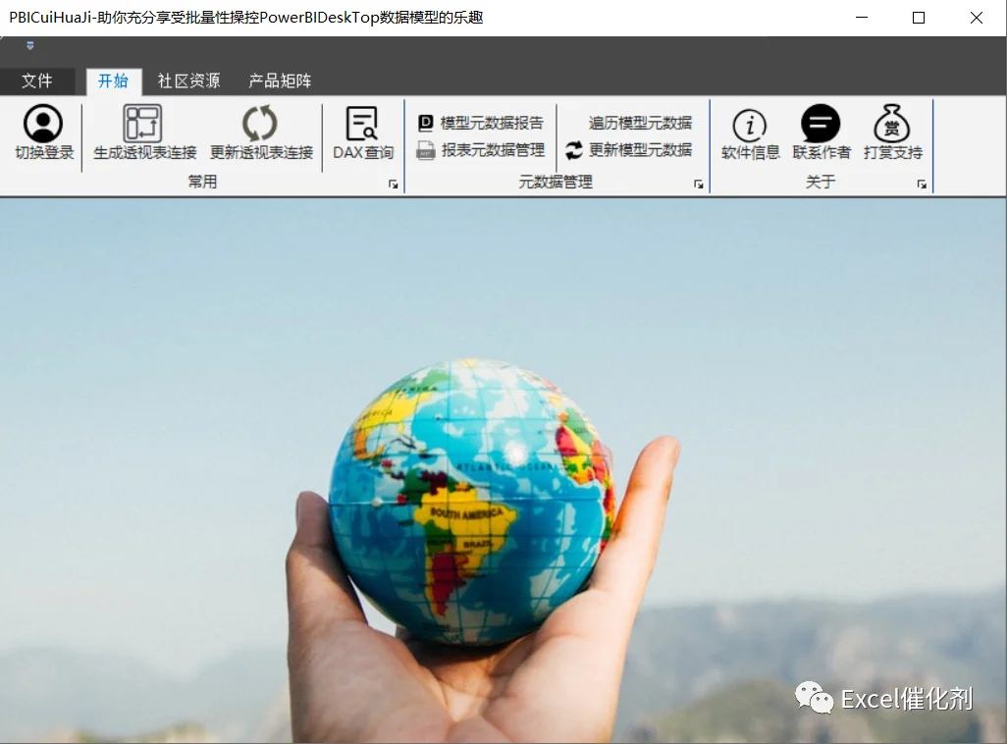The height and width of the screenshot is (744, 1007).
Task: Switch to the 开始 ribbon tab
Action: pos(113,80)
